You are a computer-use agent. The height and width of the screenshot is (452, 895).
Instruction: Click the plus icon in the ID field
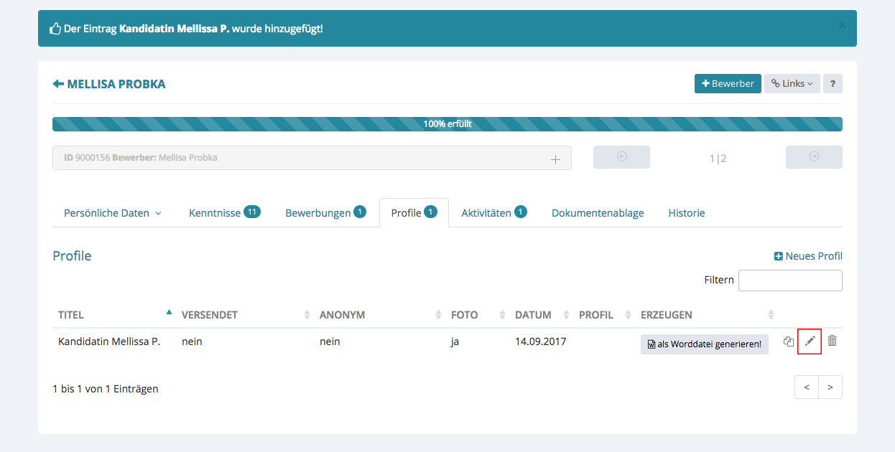click(555, 159)
